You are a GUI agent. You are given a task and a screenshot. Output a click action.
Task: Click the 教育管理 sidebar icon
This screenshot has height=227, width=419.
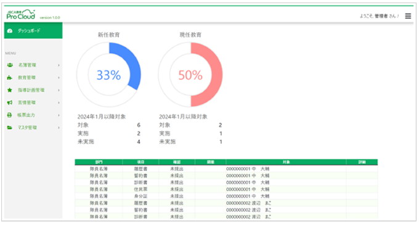click(10, 78)
